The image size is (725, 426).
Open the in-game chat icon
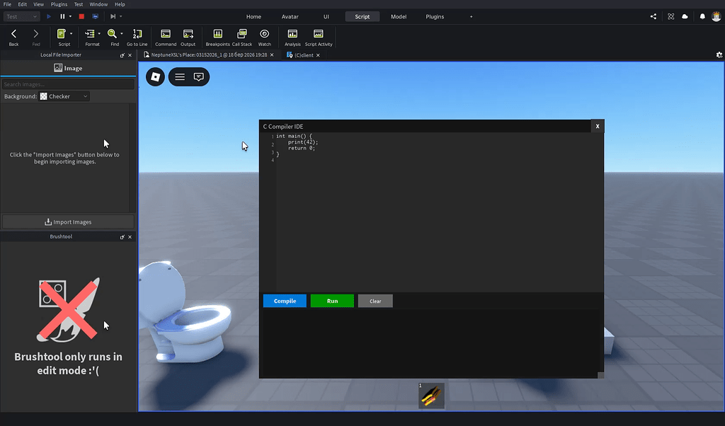pyautogui.click(x=199, y=76)
